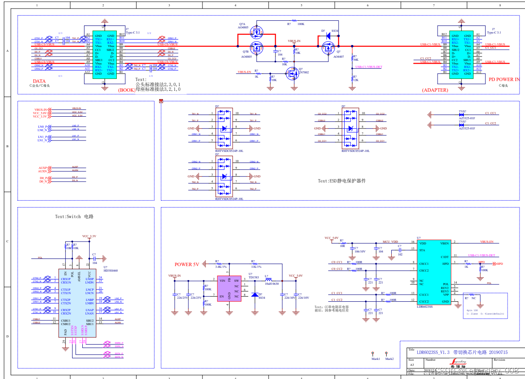Select the AO4407 MOSFET symbol
This screenshot has height=379, width=525.
click(328, 48)
